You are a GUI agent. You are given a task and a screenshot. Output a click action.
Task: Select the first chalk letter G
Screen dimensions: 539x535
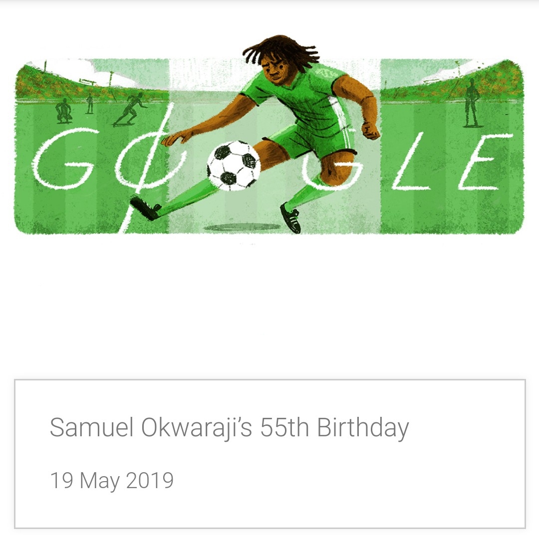63,159
